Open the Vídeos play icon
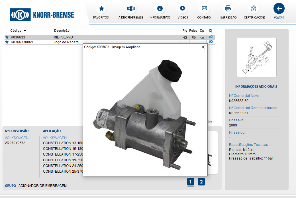Image resolution: width=296 pixels, height=198 pixels. click(x=182, y=9)
